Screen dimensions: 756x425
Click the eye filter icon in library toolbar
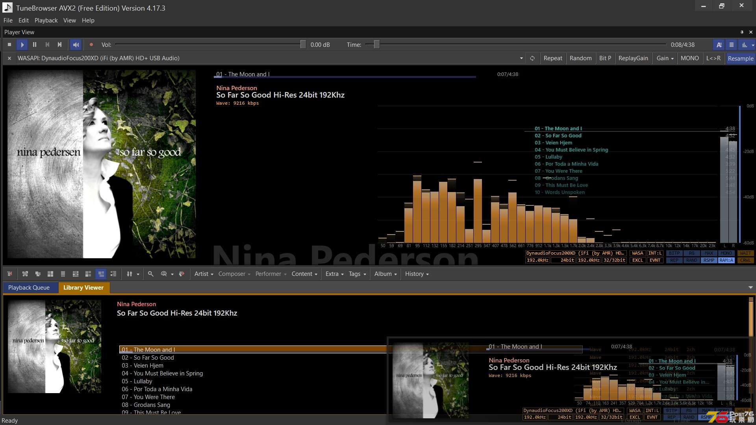[164, 274]
